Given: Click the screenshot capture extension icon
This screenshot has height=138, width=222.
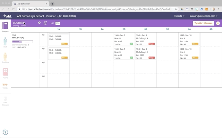Looking at the screenshot, I should coord(192,9).
